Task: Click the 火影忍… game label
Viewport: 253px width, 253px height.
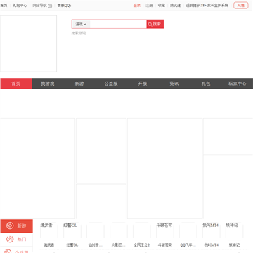Action: coord(119,245)
